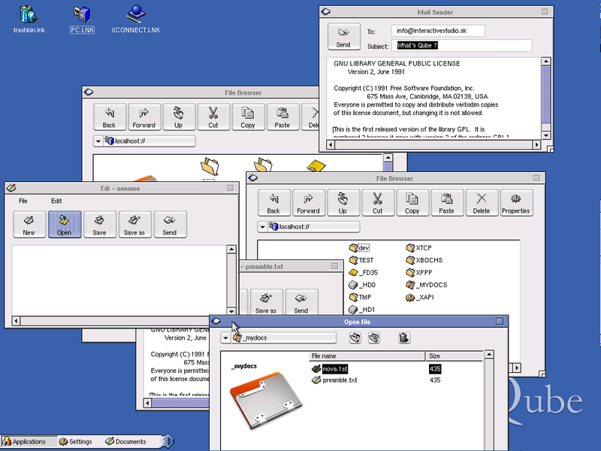Click Delete in the front File Browser toolbar
This screenshot has width=601, height=451.
482,202
